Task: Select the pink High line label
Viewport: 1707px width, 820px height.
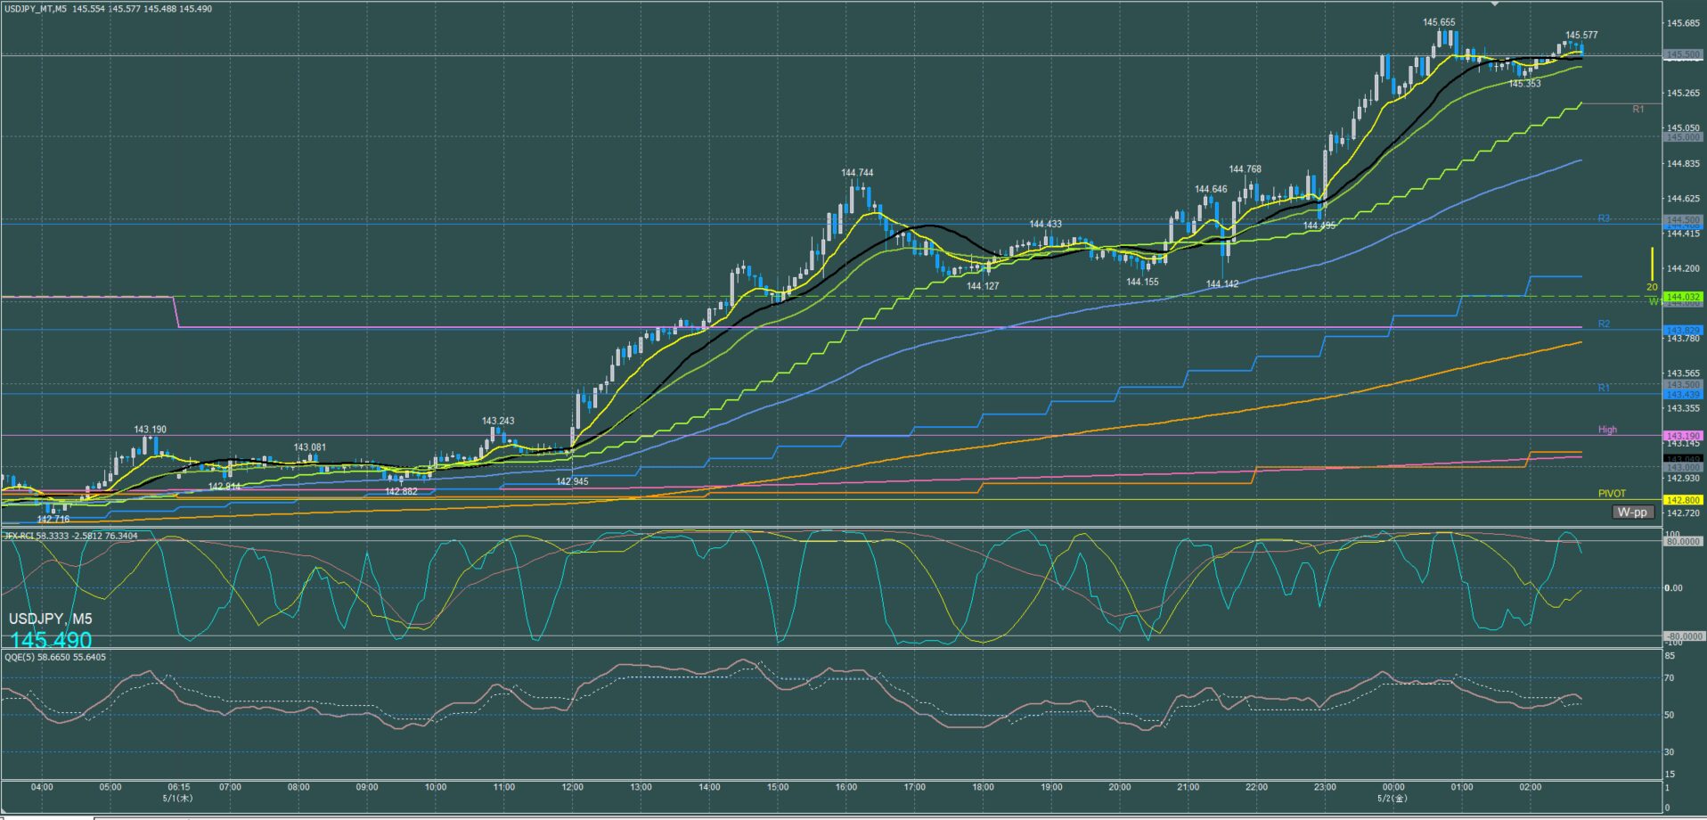Action: point(1607,430)
